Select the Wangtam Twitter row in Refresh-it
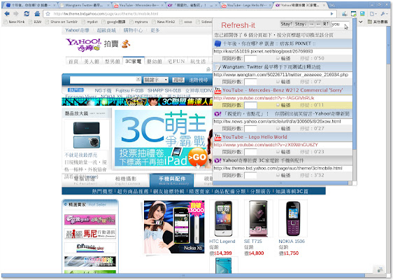 coord(283,67)
